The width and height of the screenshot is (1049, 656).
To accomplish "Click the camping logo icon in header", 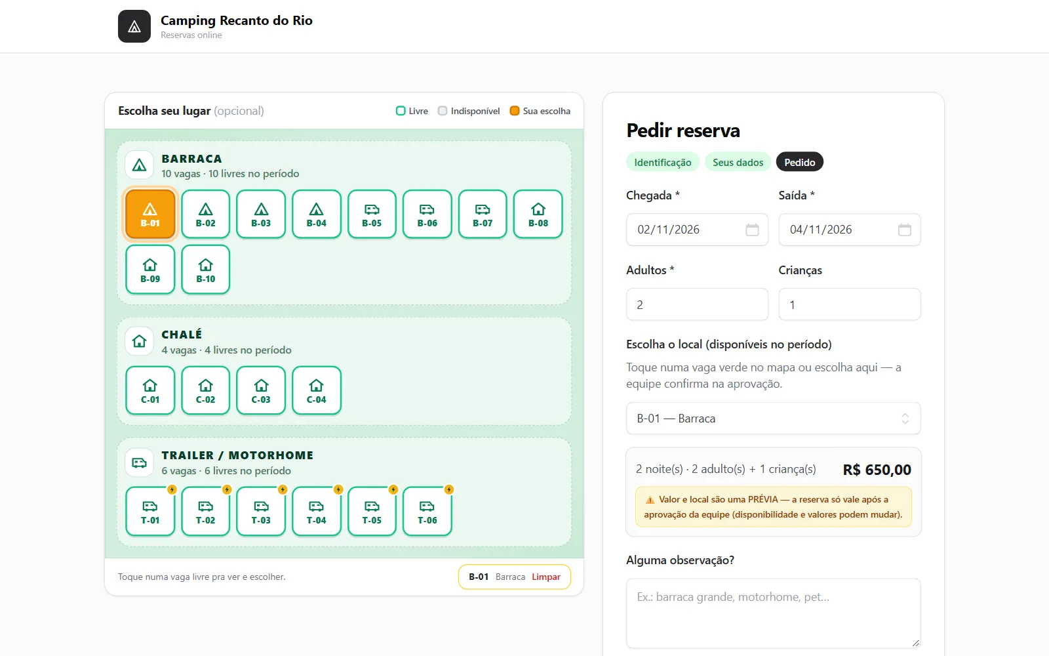I will coord(134,26).
